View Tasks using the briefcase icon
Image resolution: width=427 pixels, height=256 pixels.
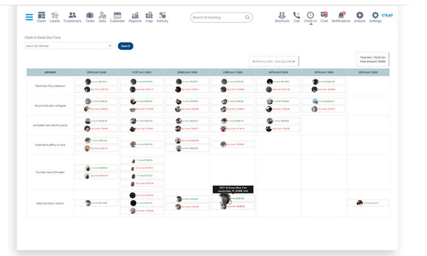[x=90, y=16]
